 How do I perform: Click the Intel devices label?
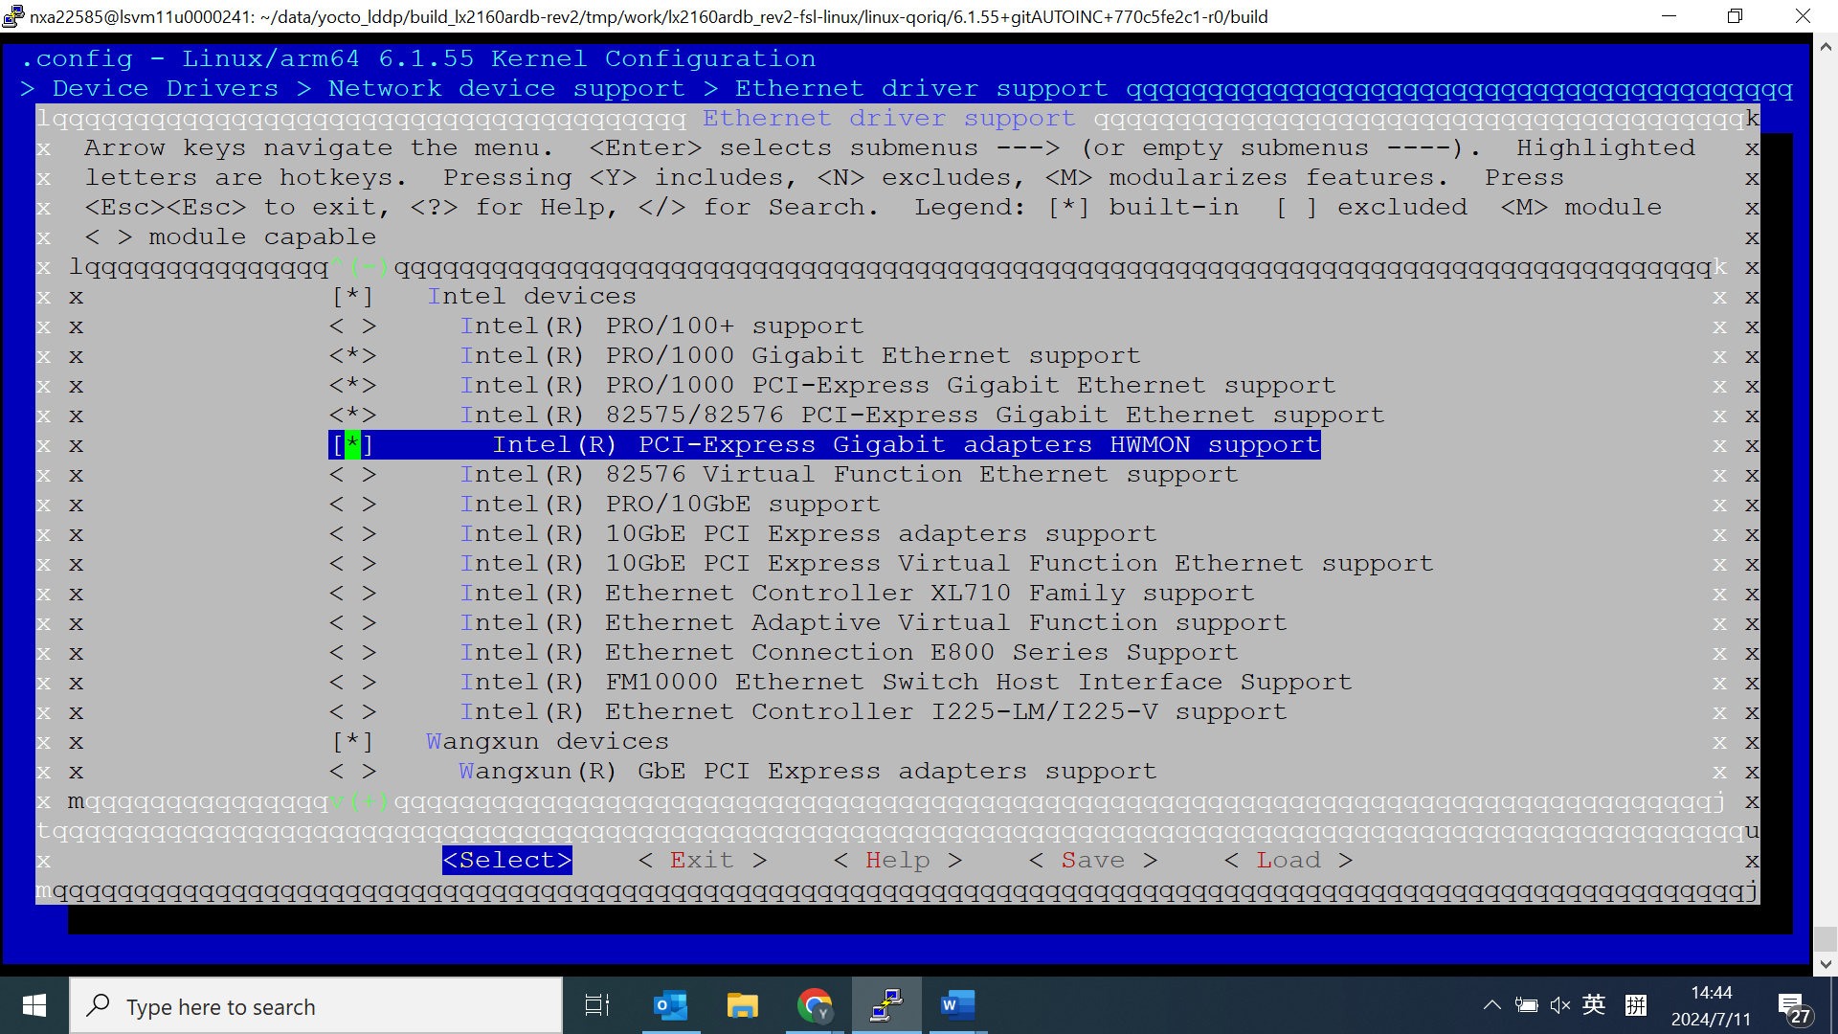click(x=531, y=297)
